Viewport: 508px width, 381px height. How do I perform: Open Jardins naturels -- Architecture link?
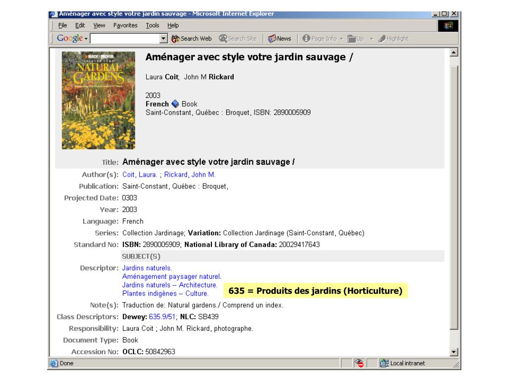click(170, 285)
